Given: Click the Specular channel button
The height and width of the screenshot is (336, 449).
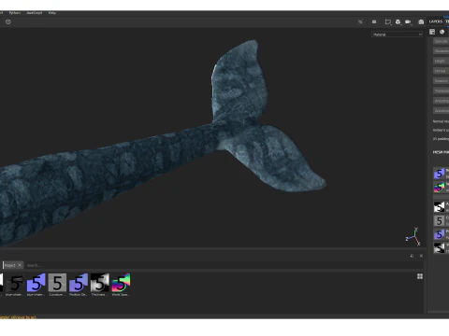Looking at the screenshot, I should [x=442, y=41].
